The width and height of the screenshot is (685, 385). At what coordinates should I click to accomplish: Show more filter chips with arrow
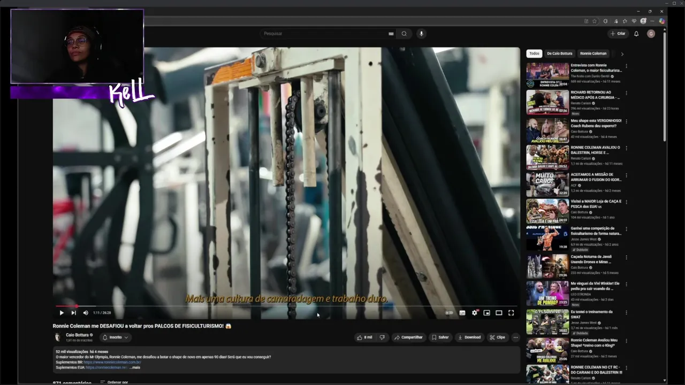pos(622,53)
